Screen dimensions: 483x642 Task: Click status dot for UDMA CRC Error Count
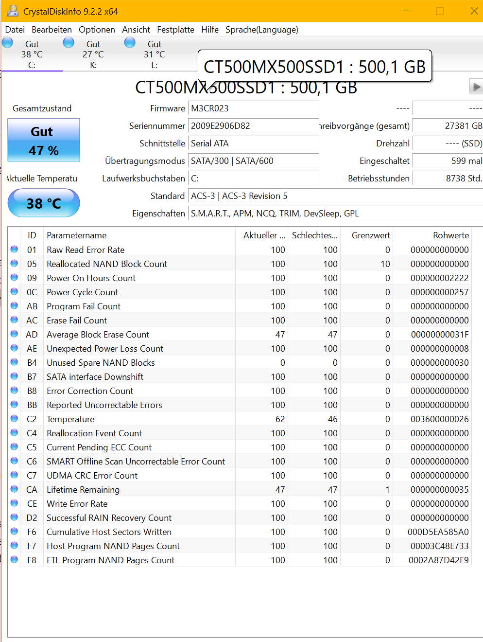coord(14,475)
